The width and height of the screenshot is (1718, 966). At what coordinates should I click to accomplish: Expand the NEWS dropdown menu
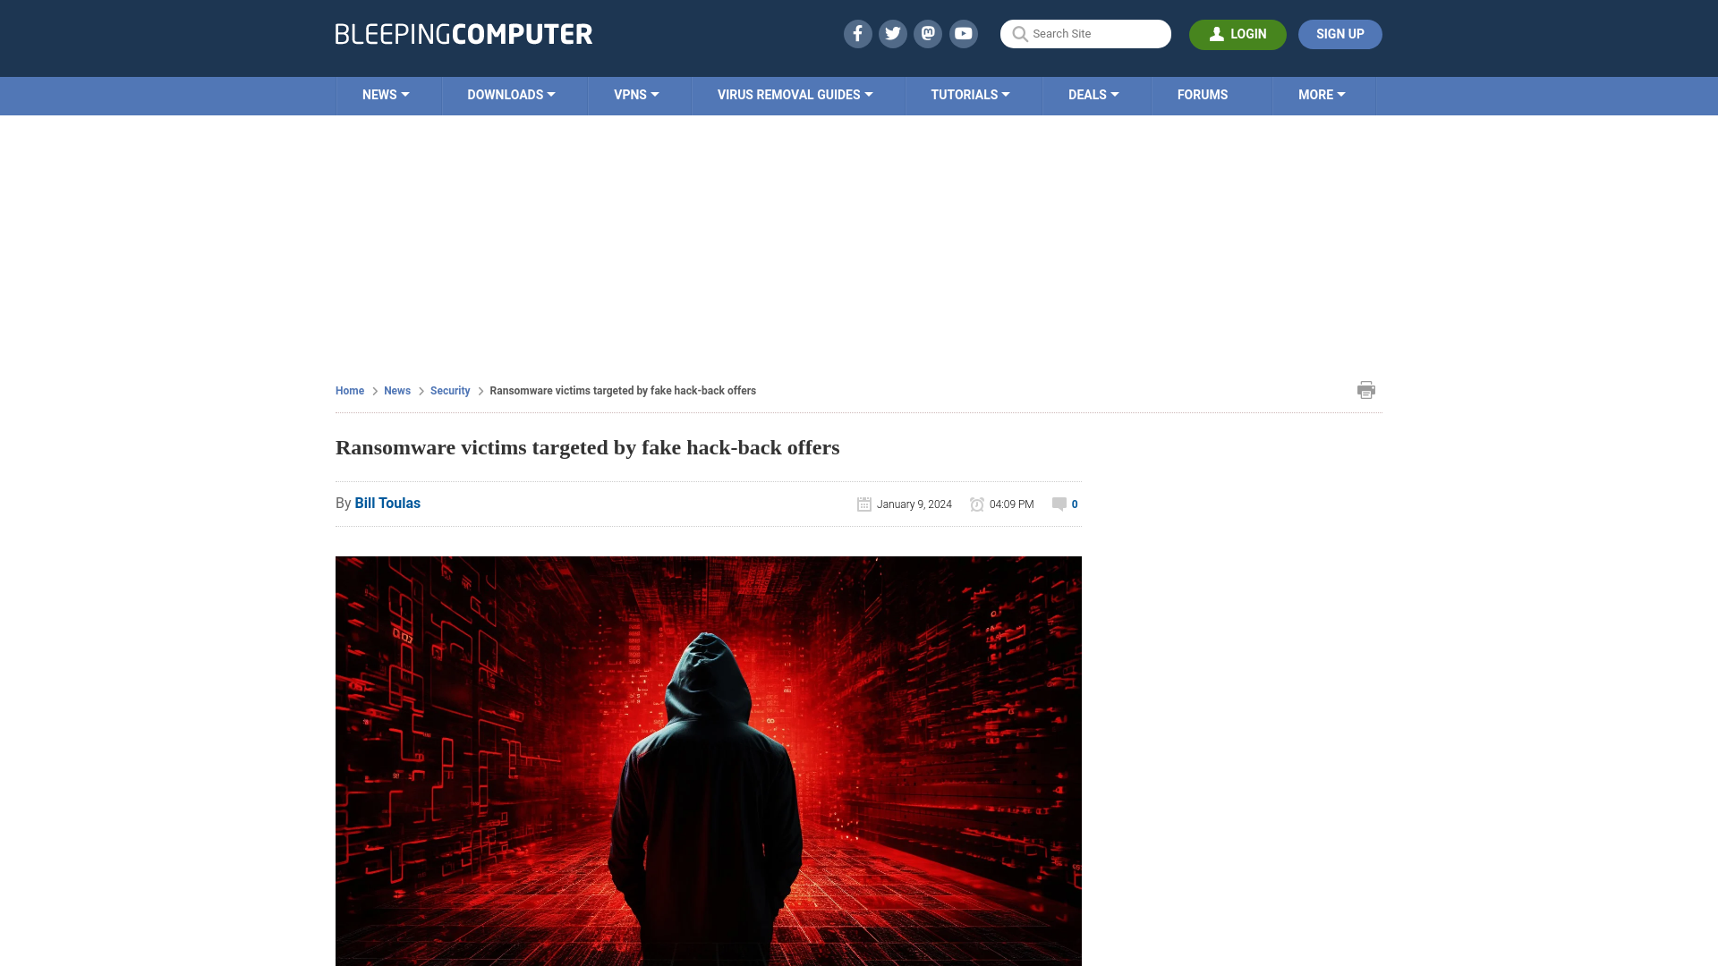click(386, 94)
